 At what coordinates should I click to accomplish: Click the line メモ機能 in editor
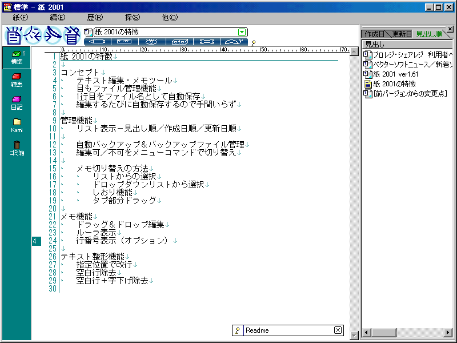77,217
